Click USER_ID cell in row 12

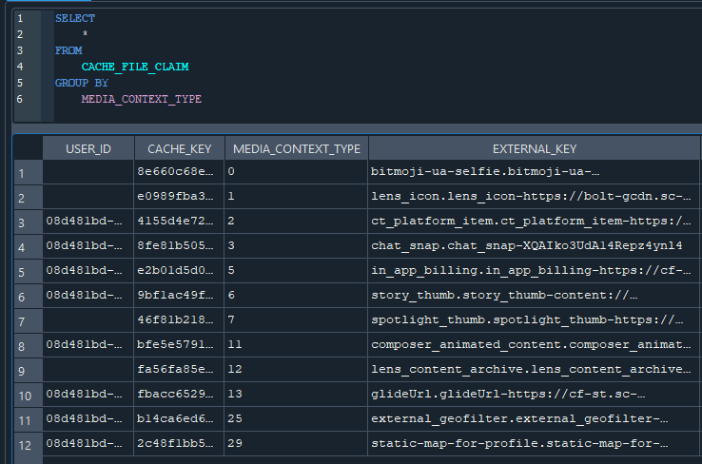pyautogui.click(x=88, y=443)
